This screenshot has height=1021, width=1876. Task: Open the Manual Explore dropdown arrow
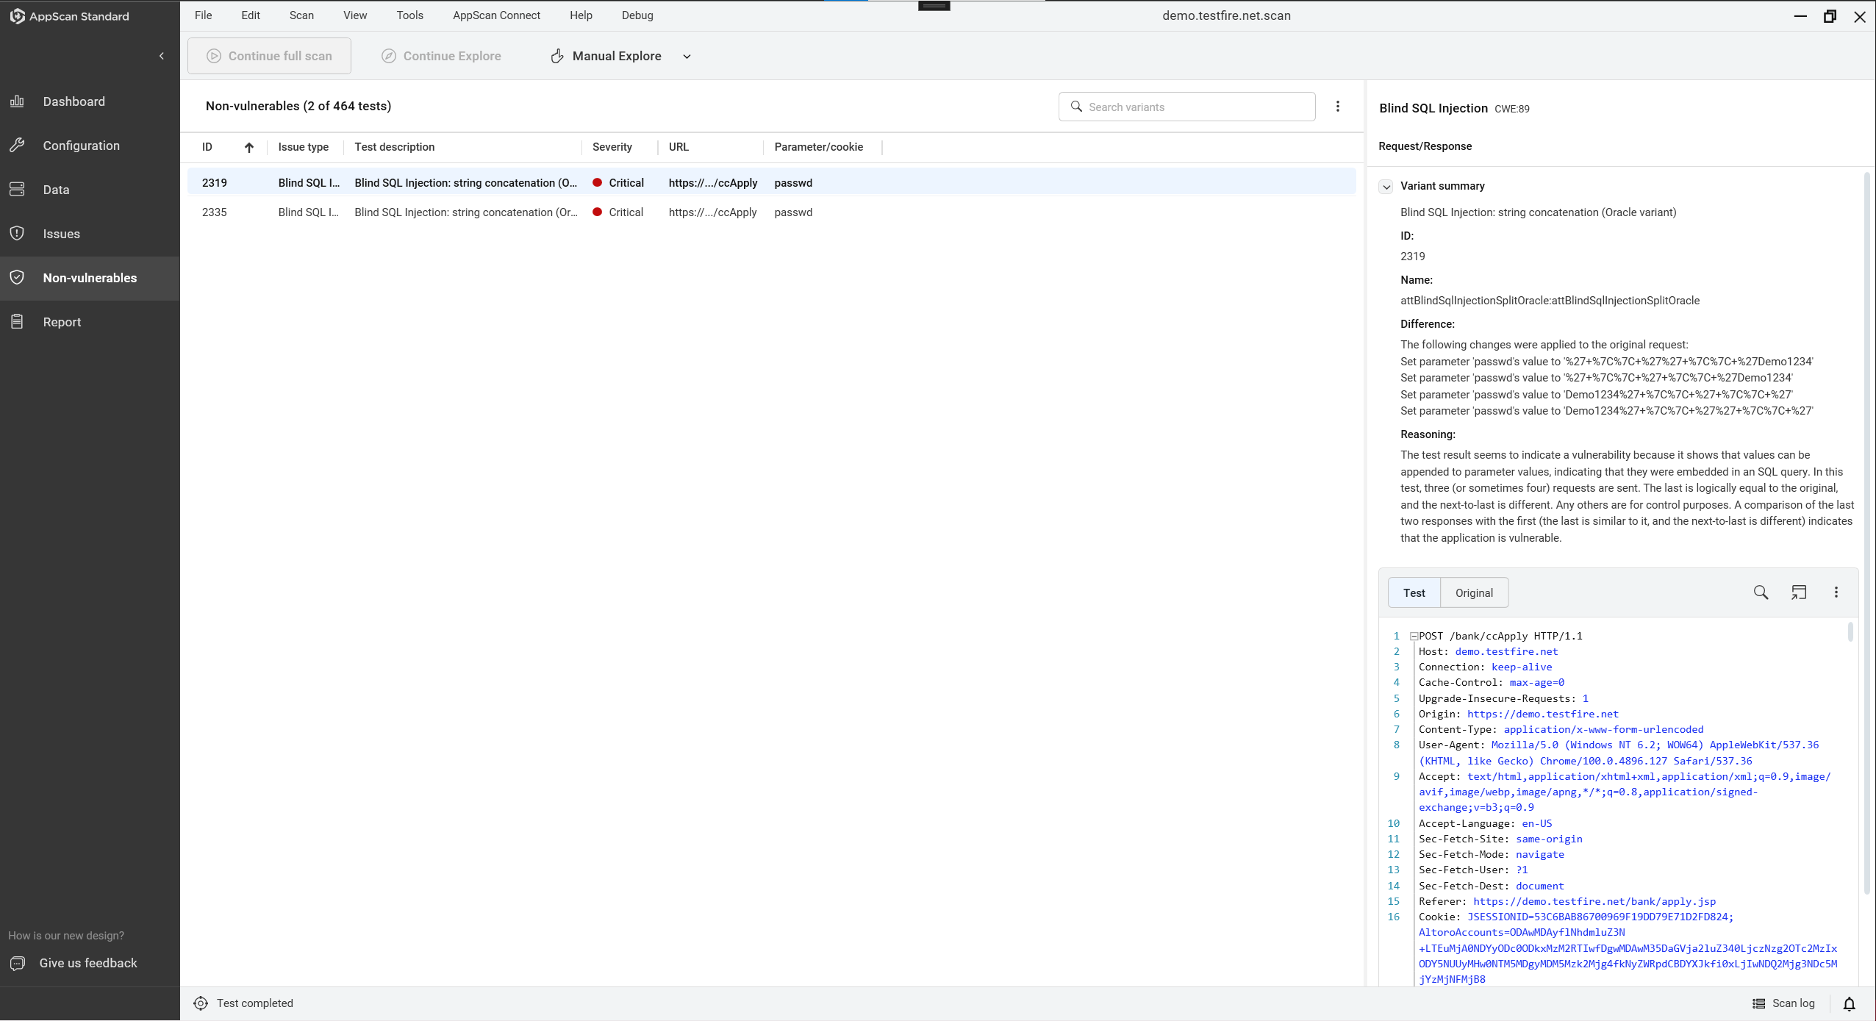[x=687, y=55]
